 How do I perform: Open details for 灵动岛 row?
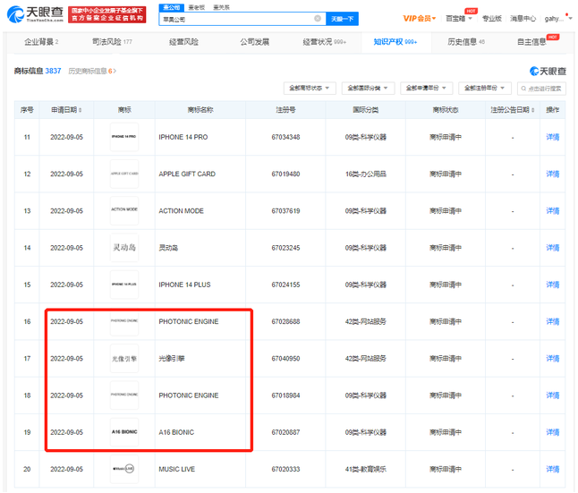(x=553, y=248)
